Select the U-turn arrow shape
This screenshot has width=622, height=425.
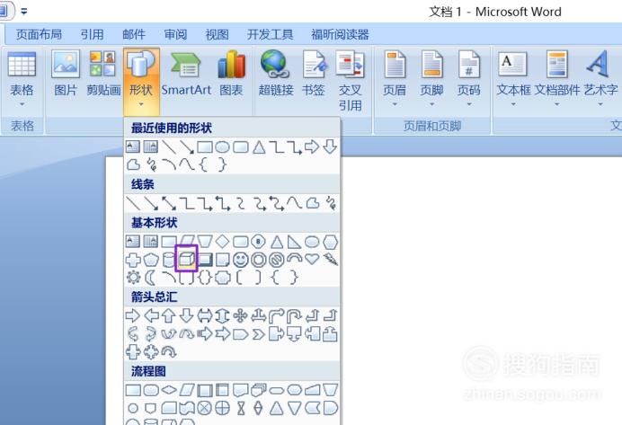pos(294,316)
